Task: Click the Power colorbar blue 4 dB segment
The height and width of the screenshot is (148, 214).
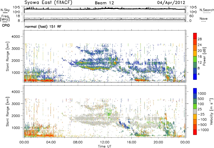Action: tap(195, 77)
